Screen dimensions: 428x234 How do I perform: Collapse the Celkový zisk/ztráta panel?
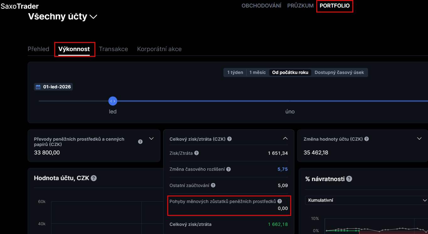tap(285, 138)
